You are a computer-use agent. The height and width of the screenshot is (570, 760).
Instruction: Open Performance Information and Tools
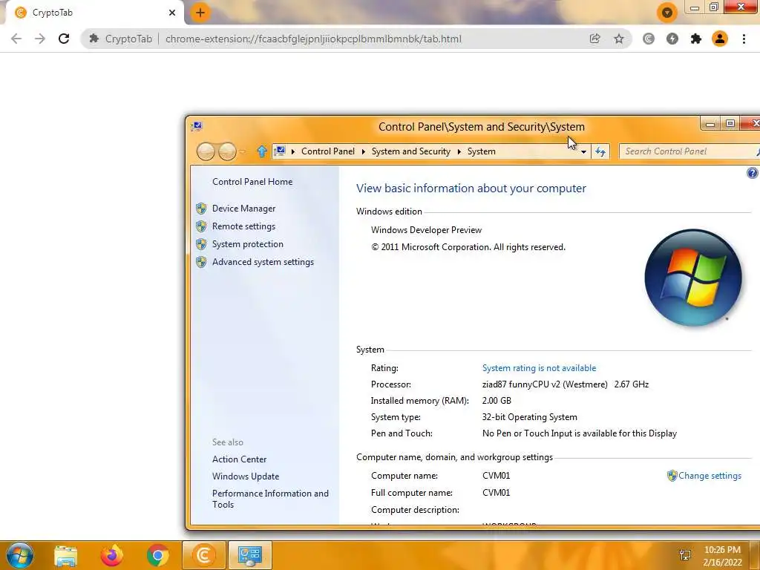coord(270,499)
